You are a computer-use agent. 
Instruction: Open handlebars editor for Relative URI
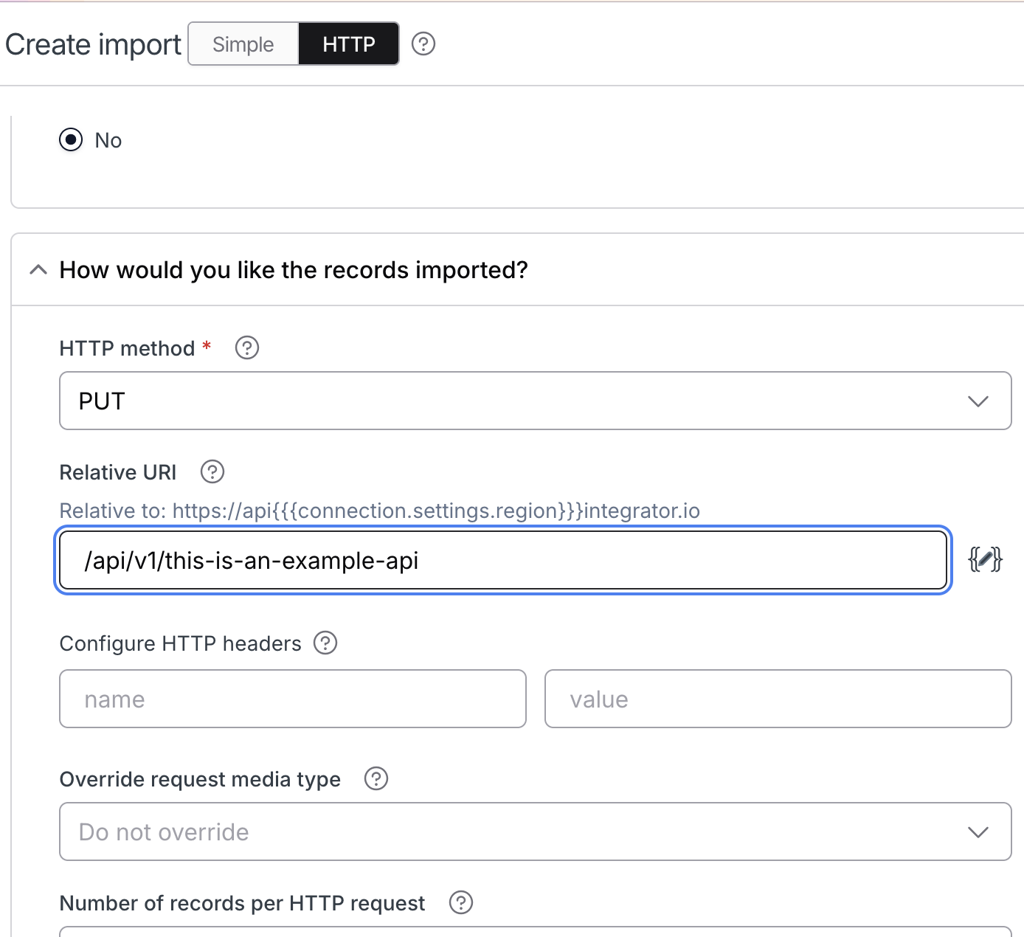tap(985, 560)
